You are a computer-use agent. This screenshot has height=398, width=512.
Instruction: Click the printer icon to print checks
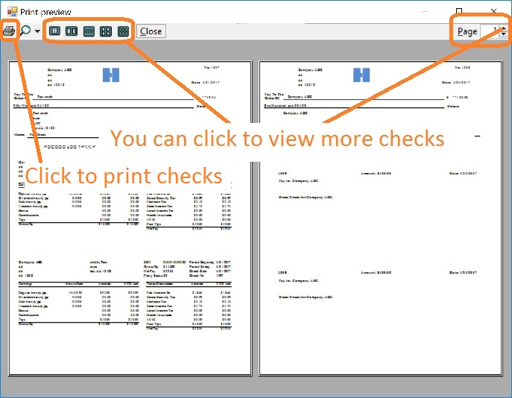(x=10, y=31)
